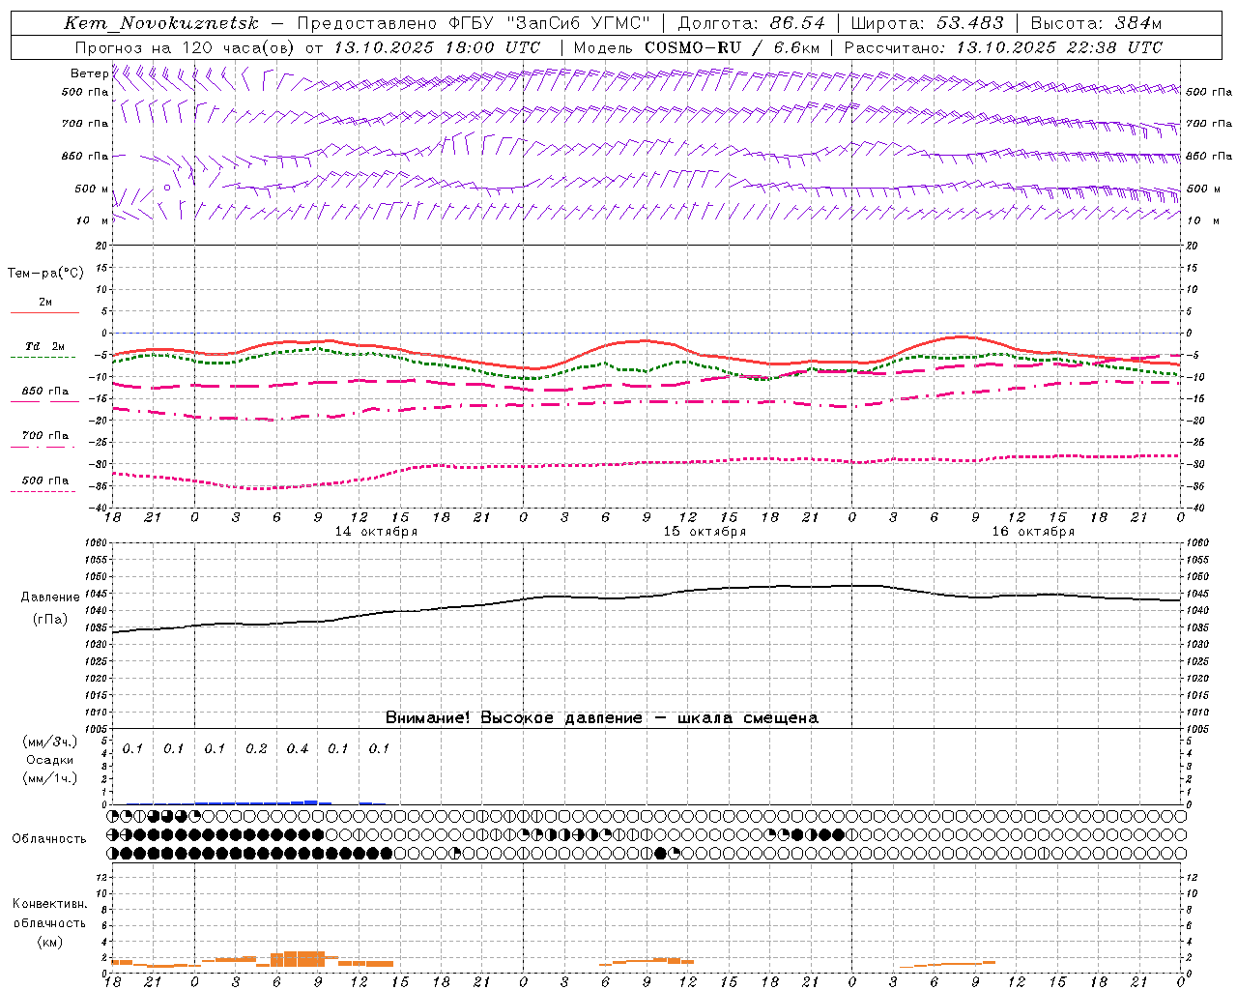
Task: Select the "(мм/3ч.)" precipitation unit label
Action: (50, 742)
